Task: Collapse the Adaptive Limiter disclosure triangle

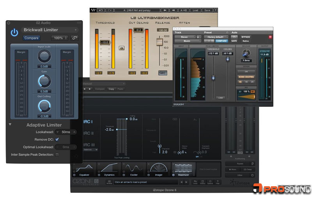Action: pos(10,125)
